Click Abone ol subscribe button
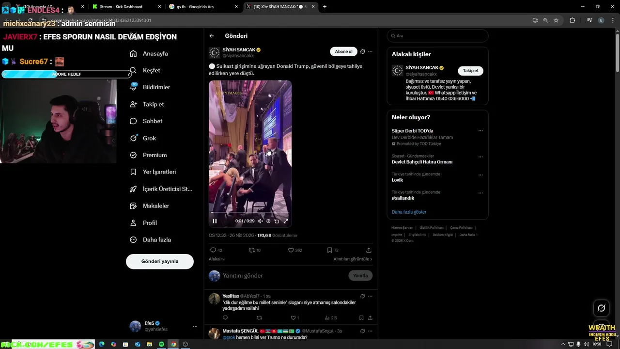The image size is (620, 349). pos(343,51)
